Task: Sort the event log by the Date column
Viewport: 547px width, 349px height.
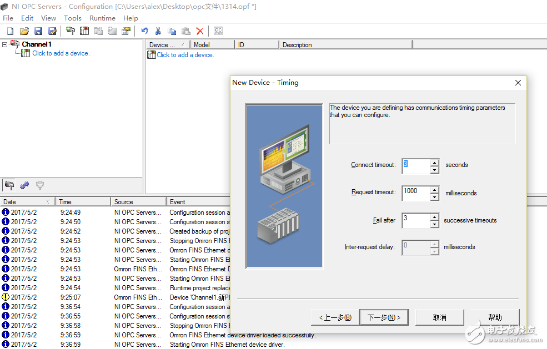Action: click(27, 201)
